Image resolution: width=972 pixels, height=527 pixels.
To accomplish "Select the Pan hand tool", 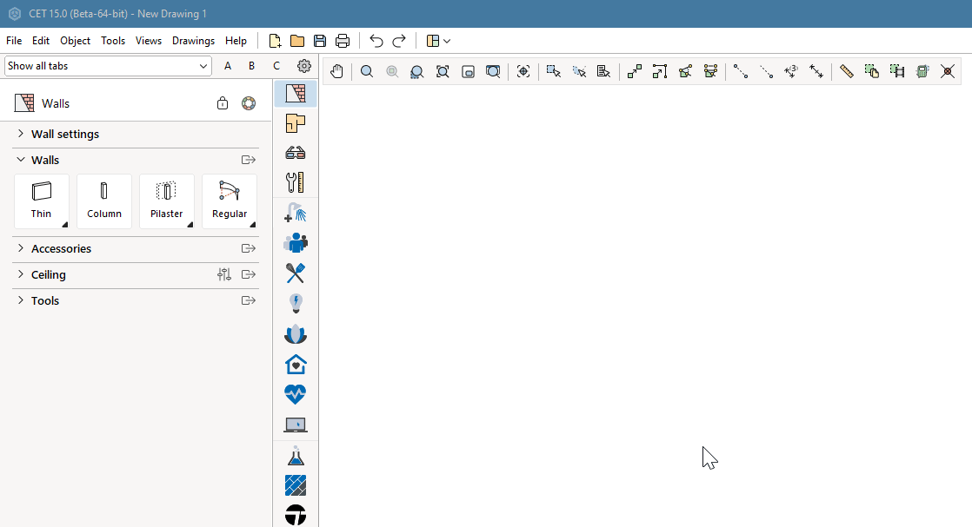I will pos(336,71).
